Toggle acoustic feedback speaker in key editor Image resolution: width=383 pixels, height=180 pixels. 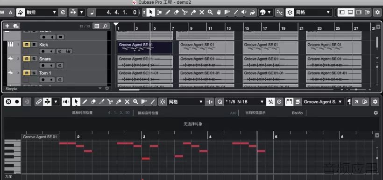pyautogui.click(x=66, y=102)
